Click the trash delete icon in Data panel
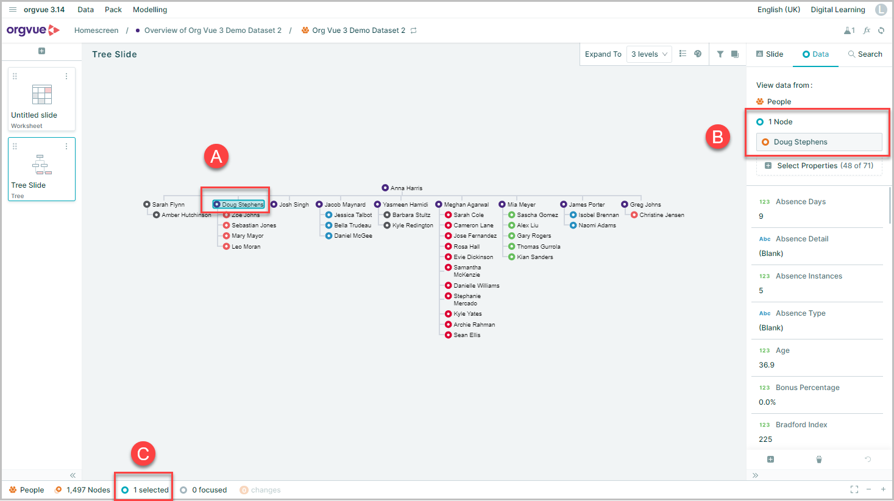 click(819, 460)
